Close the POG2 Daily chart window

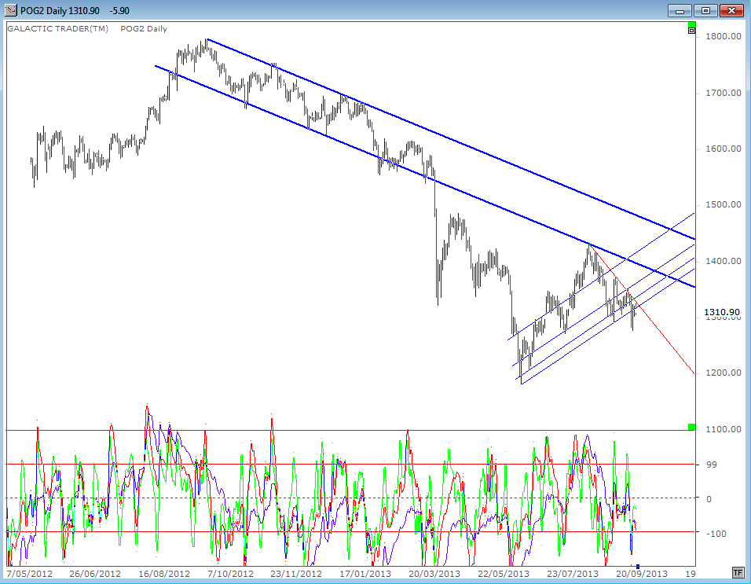click(x=731, y=10)
